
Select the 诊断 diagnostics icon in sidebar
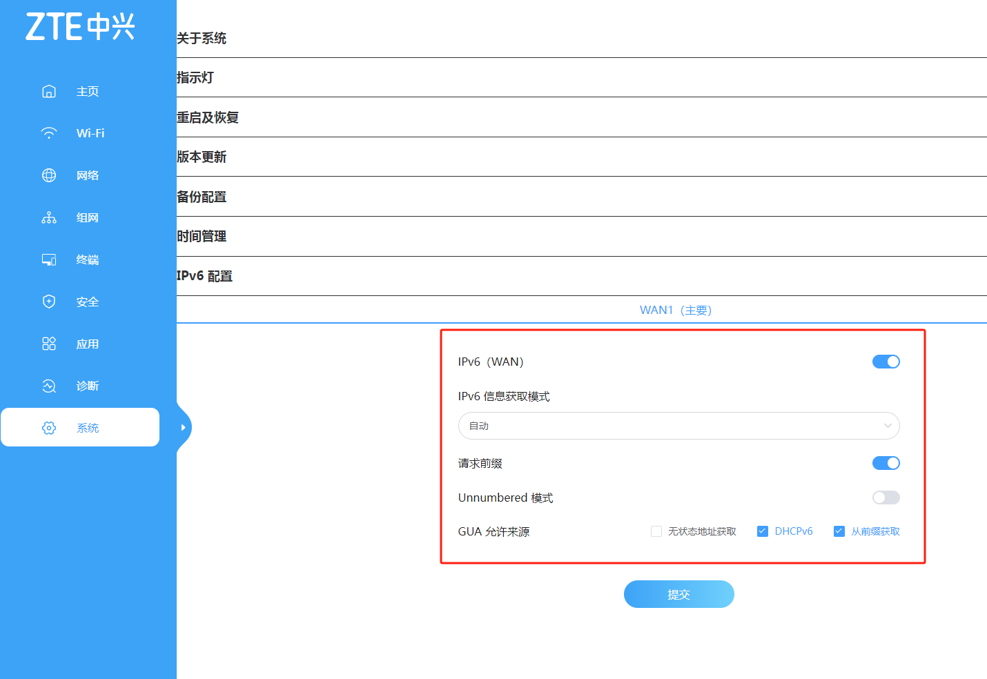tap(49, 386)
